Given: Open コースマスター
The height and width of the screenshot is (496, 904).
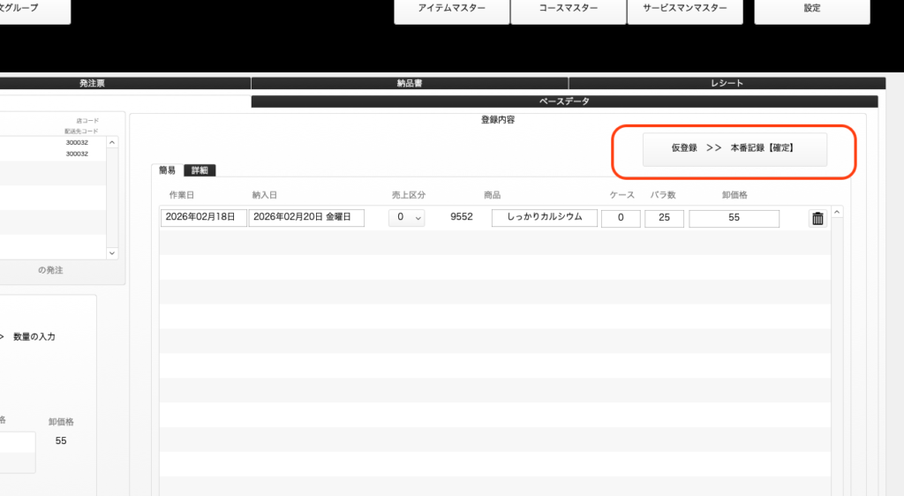Looking at the screenshot, I should [568, 9].
